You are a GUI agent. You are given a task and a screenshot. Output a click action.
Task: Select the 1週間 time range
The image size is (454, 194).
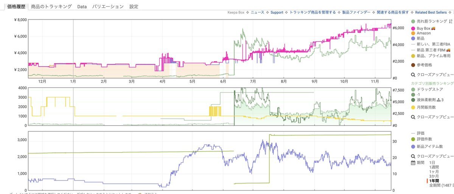(434, 167)
